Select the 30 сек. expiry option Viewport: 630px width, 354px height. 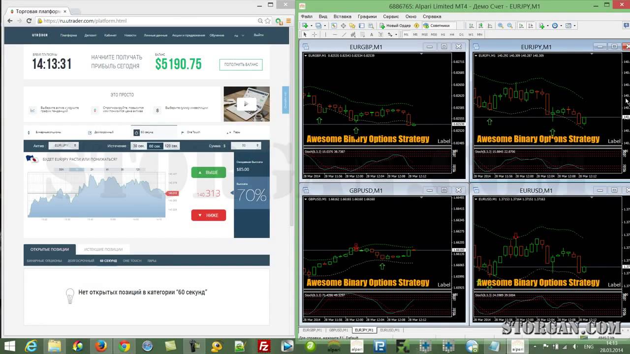(138, 146)
